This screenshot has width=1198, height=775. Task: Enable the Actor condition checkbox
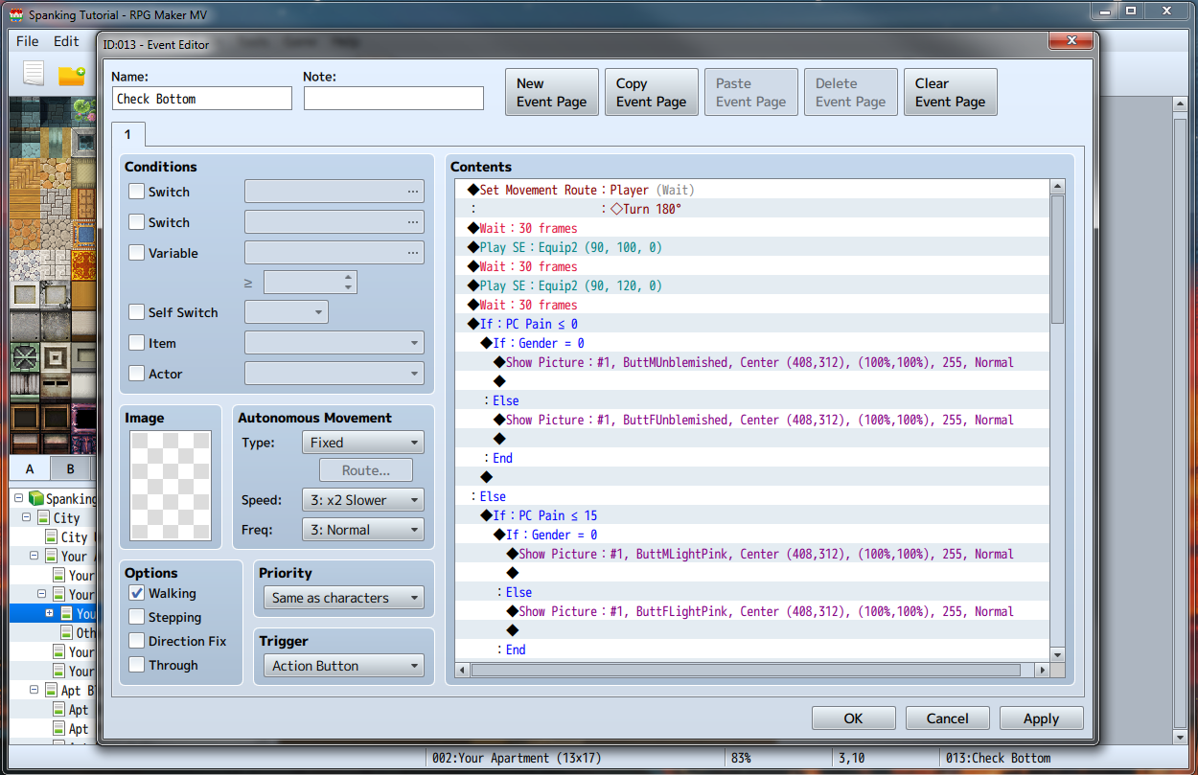137,374
